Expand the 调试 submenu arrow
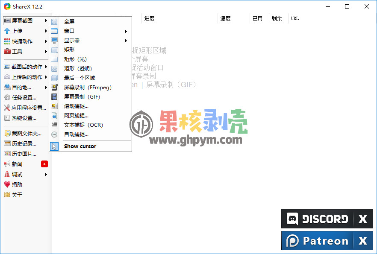 [46, 174]
